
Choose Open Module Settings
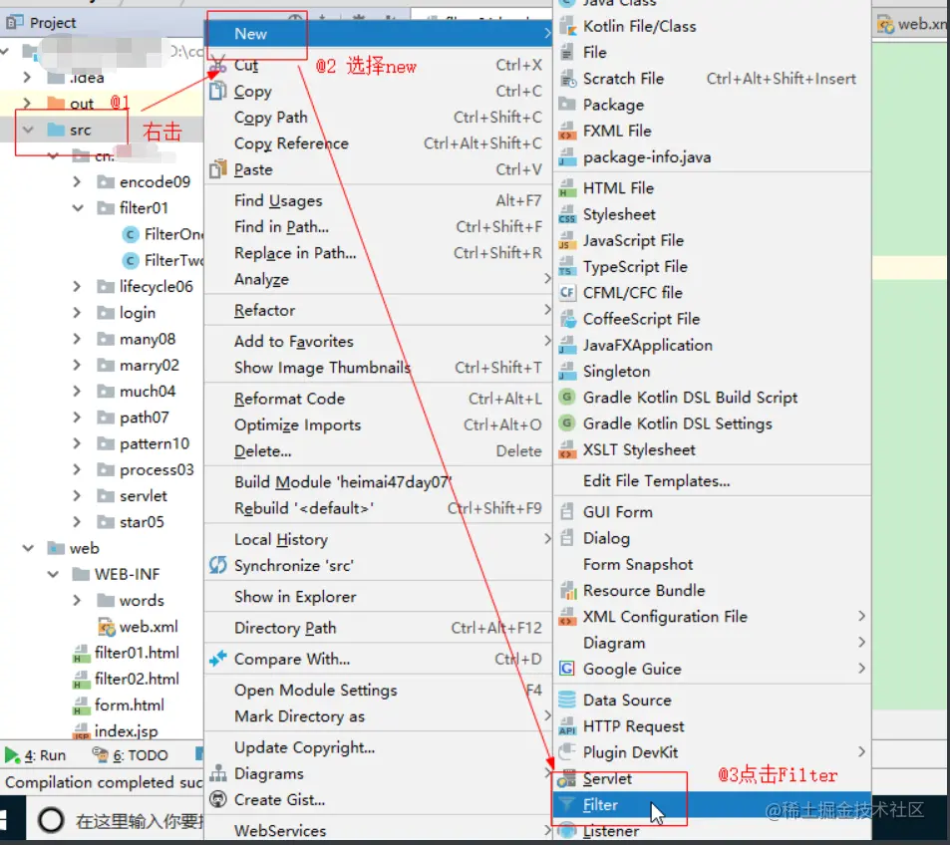coord(379,690)
